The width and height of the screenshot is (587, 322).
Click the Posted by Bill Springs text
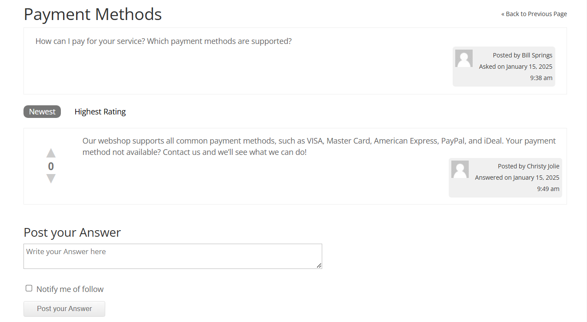523,55
